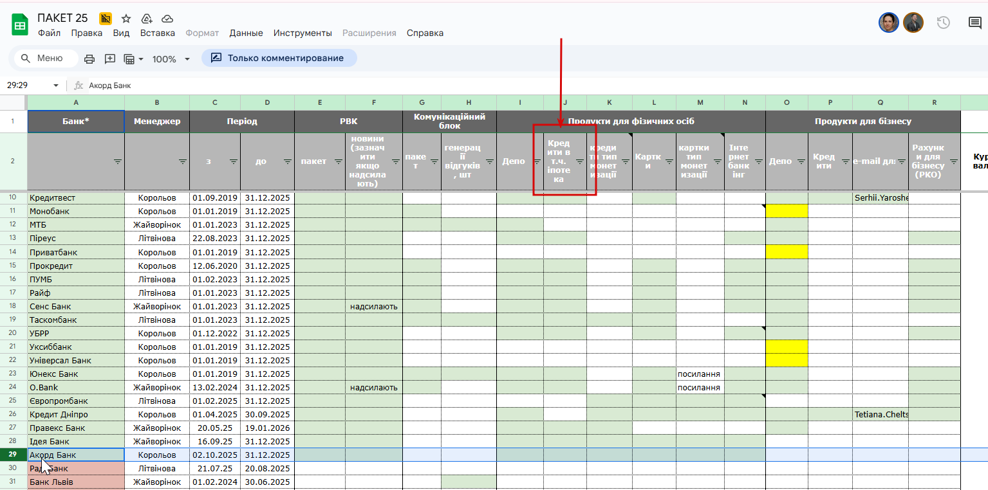Viewport: 988px width, 490px height.
Task: Select the date cell 22.08.2023
Action: [215, 239]
